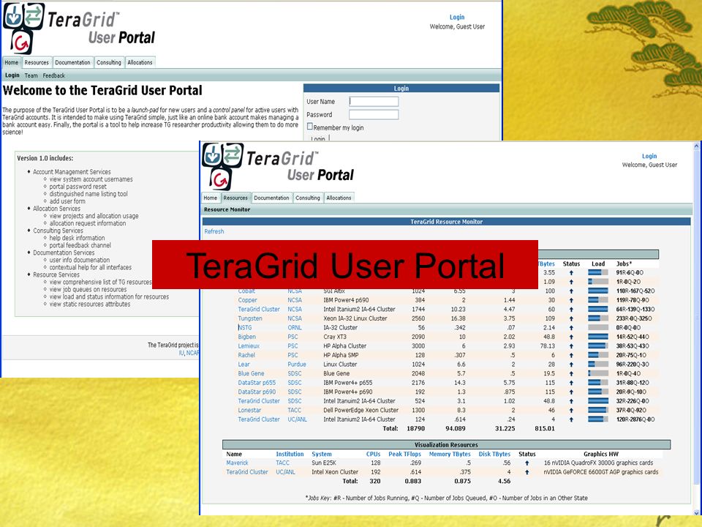This screenshot has height=527, width=702.
Task: Click the status arrow in the NSTG row
Action: point(571,328)
